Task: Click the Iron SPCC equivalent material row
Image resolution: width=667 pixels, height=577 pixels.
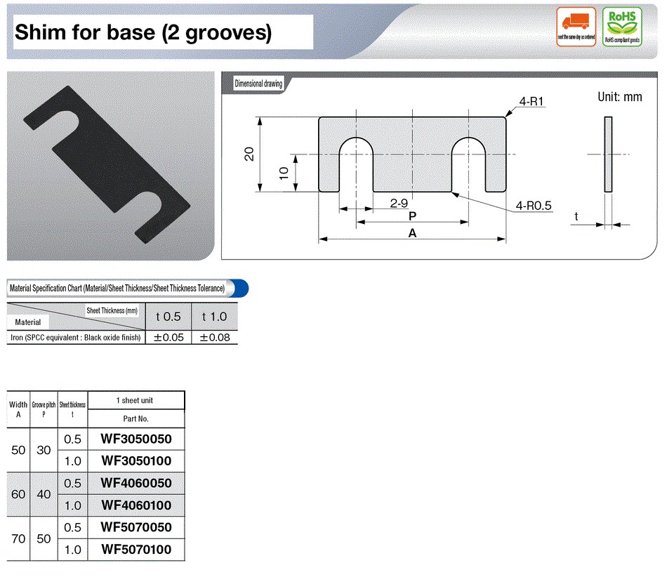Action: pos(75,338)
